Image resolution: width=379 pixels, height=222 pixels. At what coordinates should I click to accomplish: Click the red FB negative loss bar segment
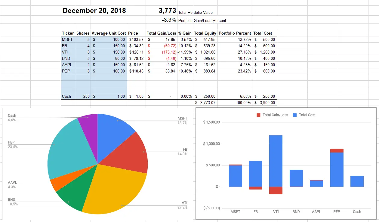[256, 188]
